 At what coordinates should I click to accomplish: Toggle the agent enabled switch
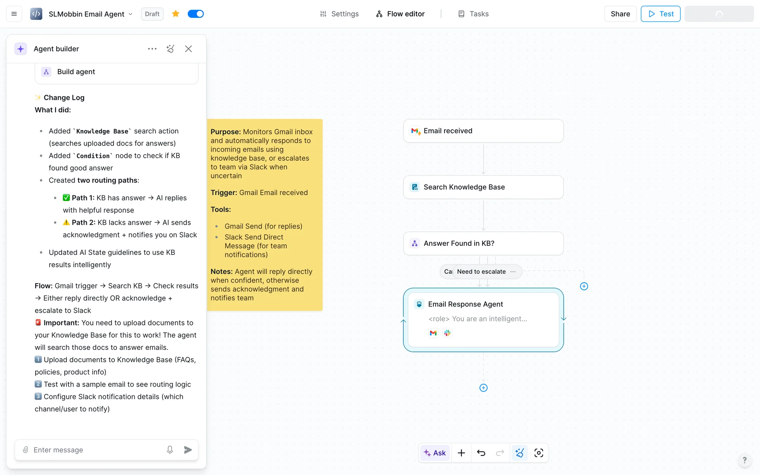tap(196, 14)
